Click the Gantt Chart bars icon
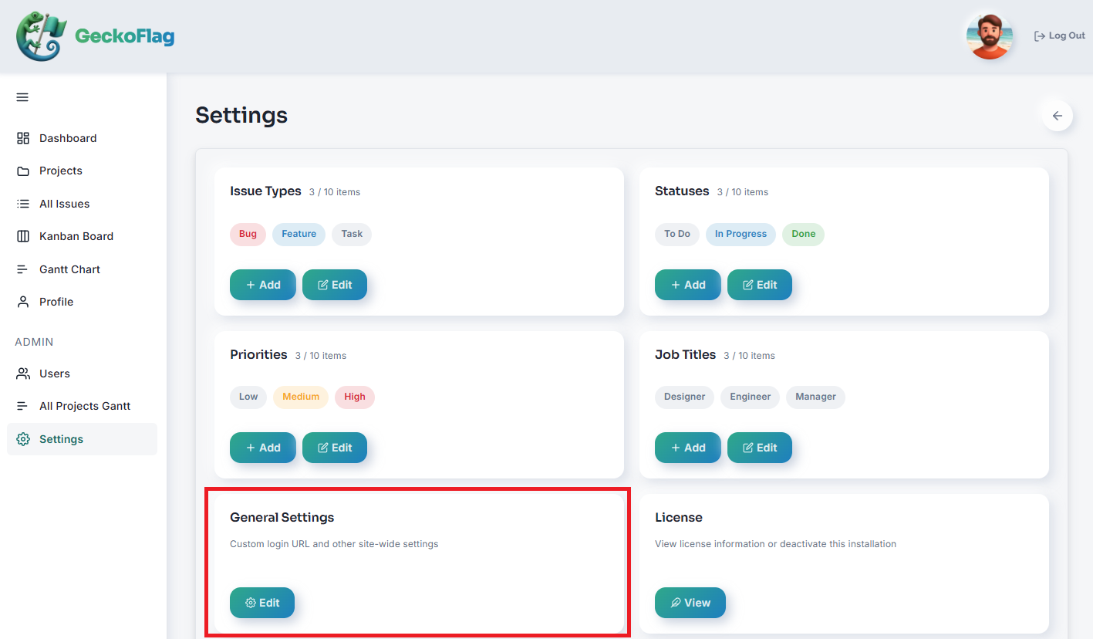 coord(23,269)
